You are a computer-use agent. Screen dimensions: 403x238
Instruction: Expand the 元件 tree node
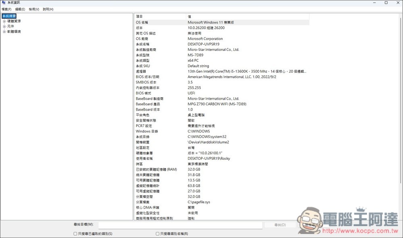tap(4, 27)
